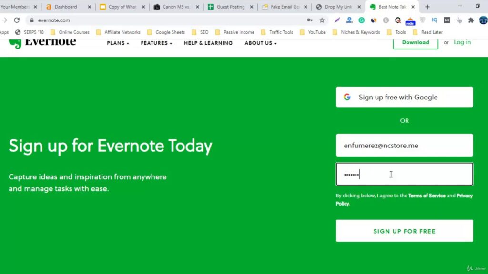Click the Evernote elephant logo
This screenshot has height=274, width=488.
pyautogui.click(x=15, y=44)
